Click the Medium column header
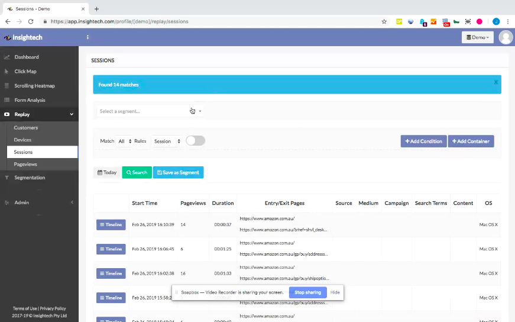 (368, 203)
